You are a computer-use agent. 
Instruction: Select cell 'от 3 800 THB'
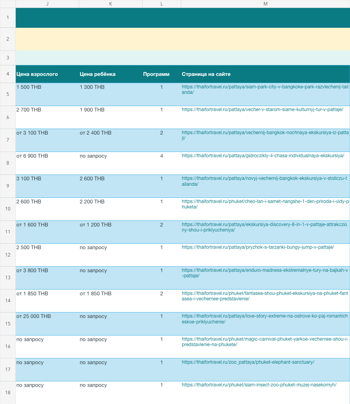click(47, 278)
